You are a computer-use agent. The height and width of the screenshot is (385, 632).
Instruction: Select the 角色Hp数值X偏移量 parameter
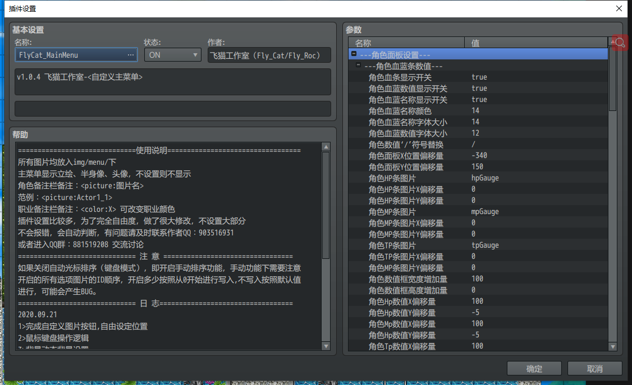coord(478,301)
